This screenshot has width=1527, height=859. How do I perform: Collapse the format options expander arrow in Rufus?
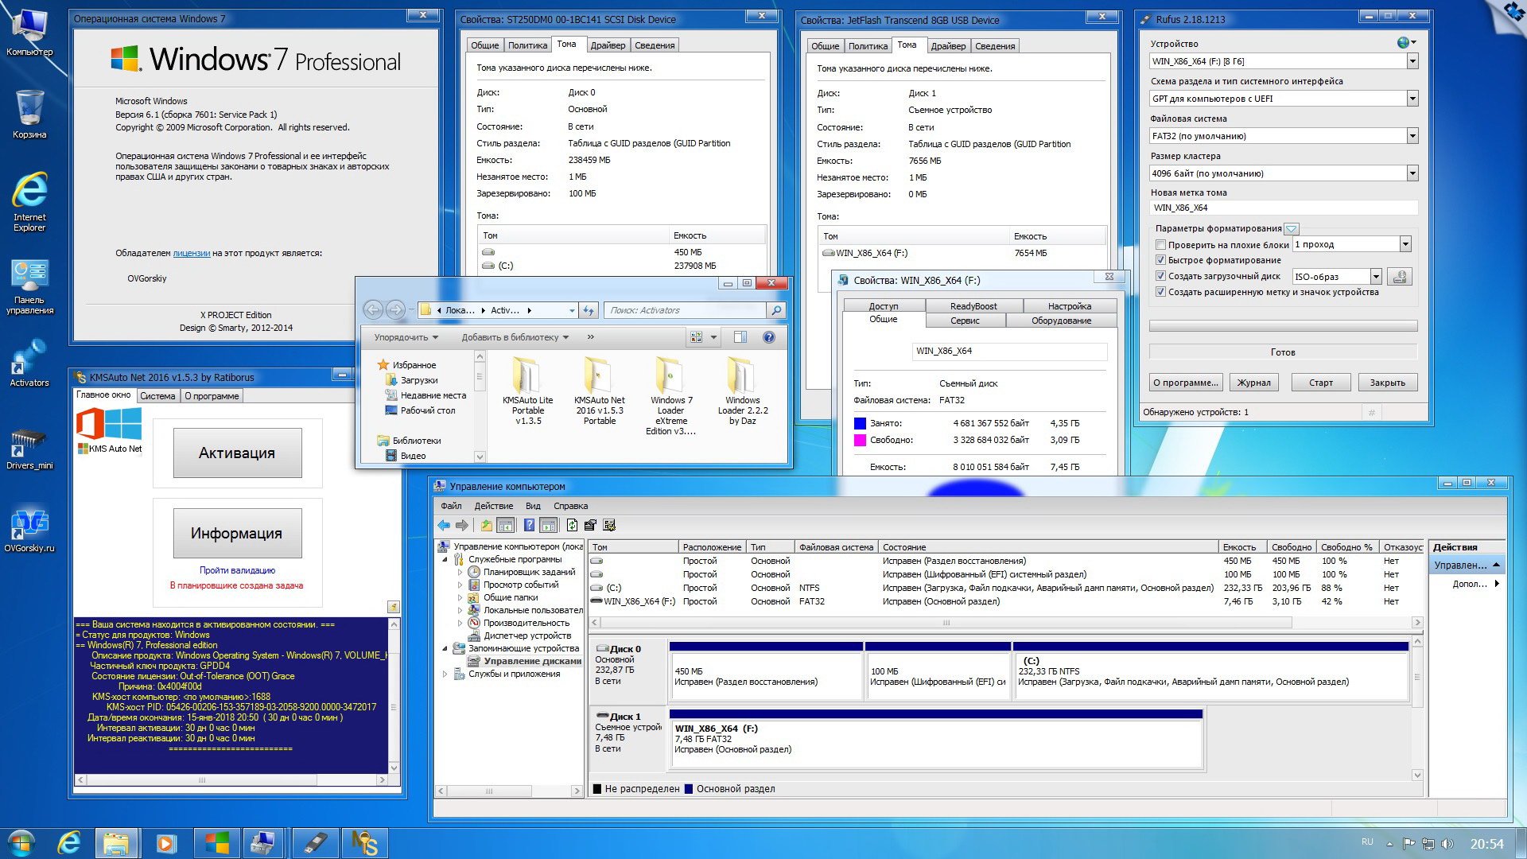point(1292,228)
